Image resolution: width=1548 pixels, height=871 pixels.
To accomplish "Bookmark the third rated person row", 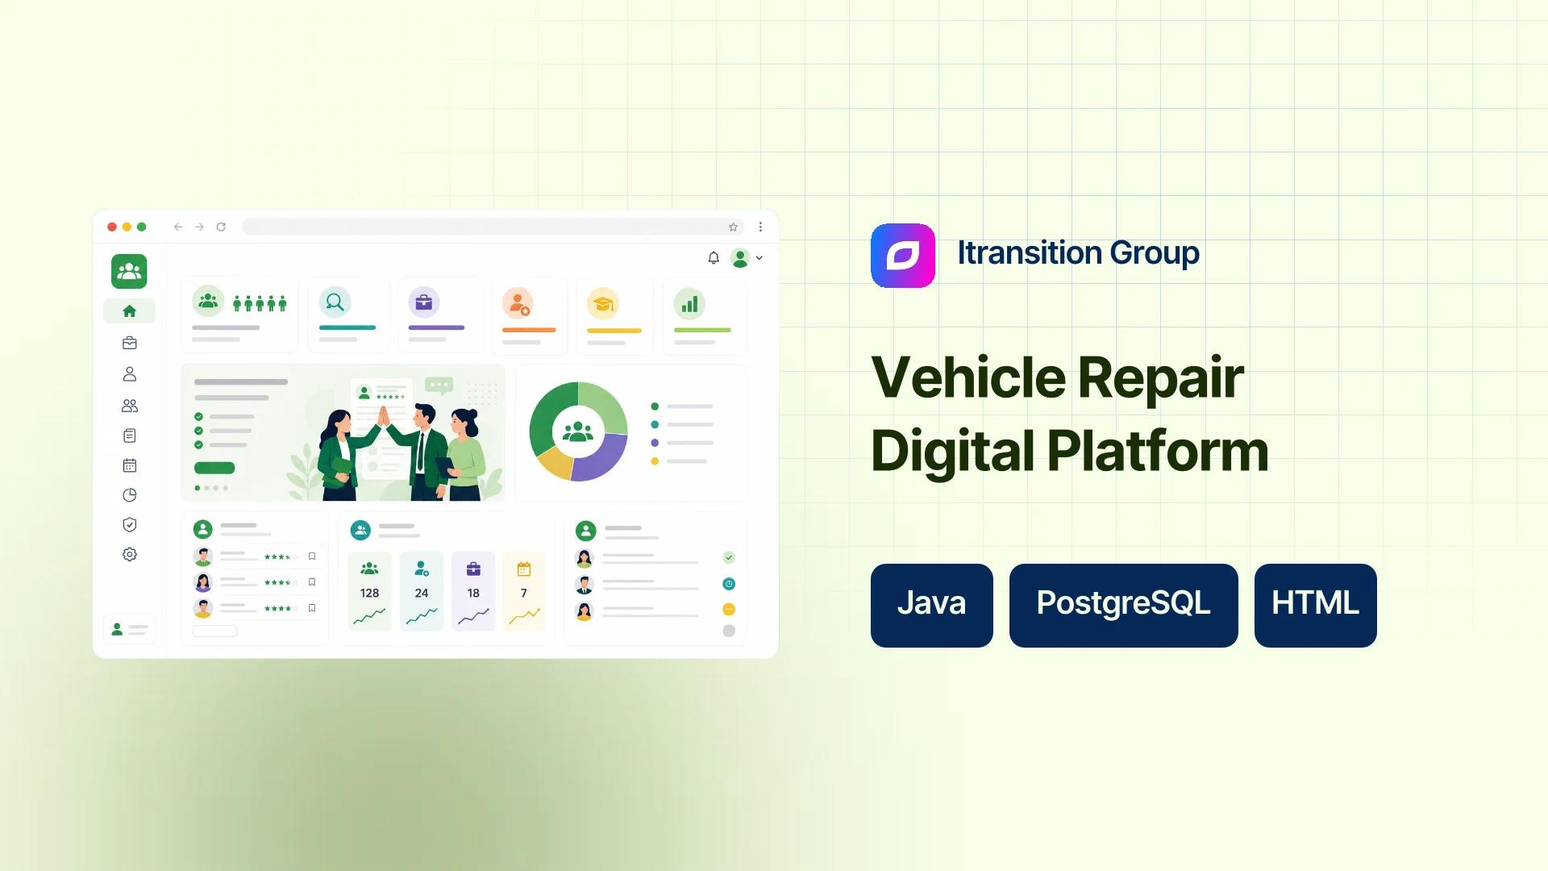I will click(312, 608).
